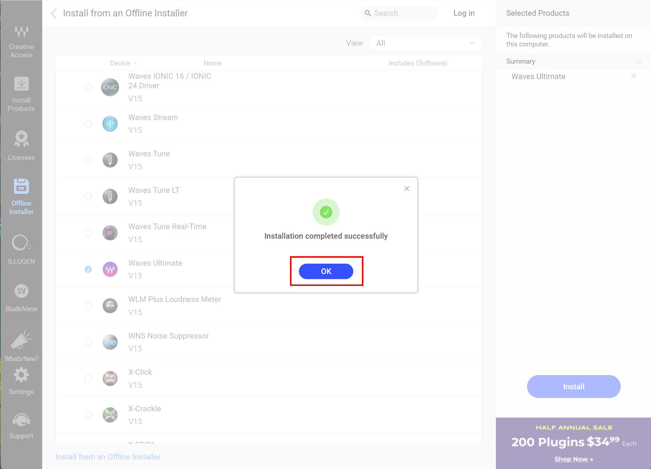Click Selected Products panel heading
The height and width of the screenshot is (469, 651).
pyautogui.click(x=537, y=13)
